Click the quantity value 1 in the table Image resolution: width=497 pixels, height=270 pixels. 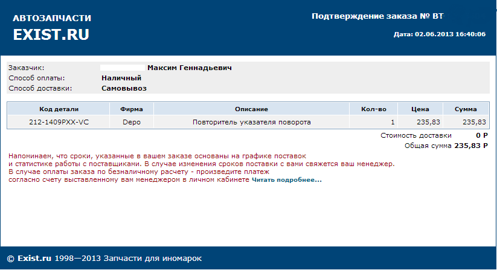tap(392, 122)
